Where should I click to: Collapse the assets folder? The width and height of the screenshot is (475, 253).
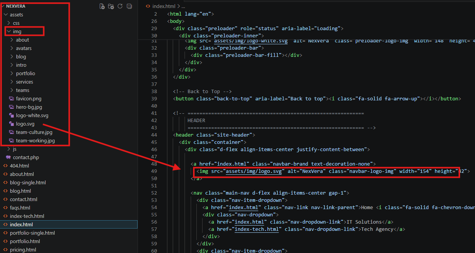(5, 15)
